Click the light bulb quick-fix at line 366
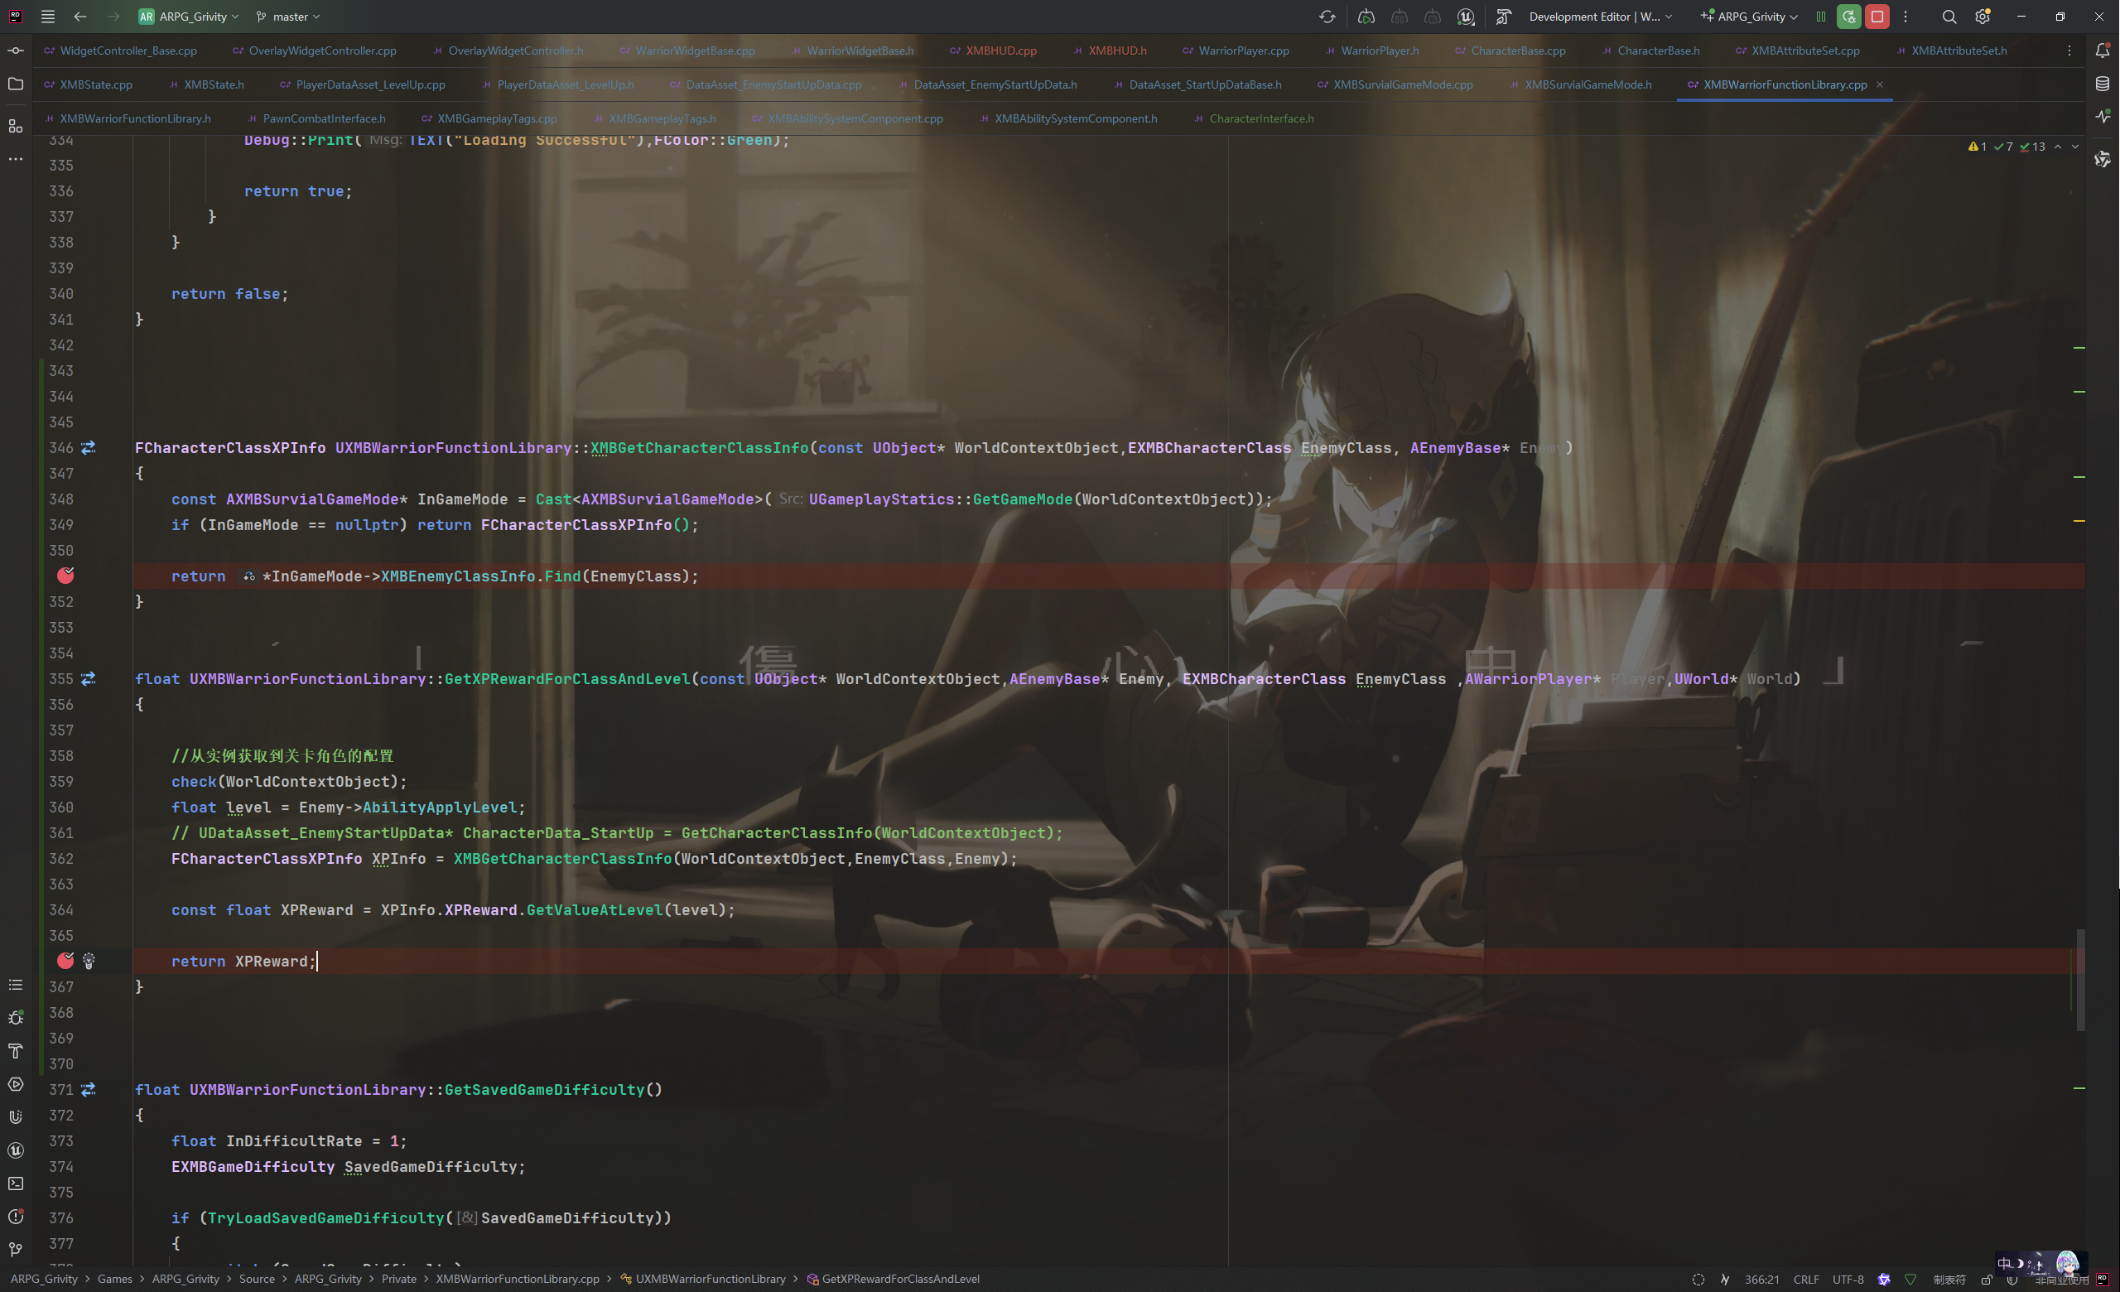The image size is (2120, 1292). point(89,961)
